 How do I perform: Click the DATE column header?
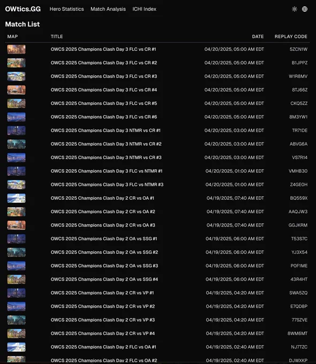[258, 36]
